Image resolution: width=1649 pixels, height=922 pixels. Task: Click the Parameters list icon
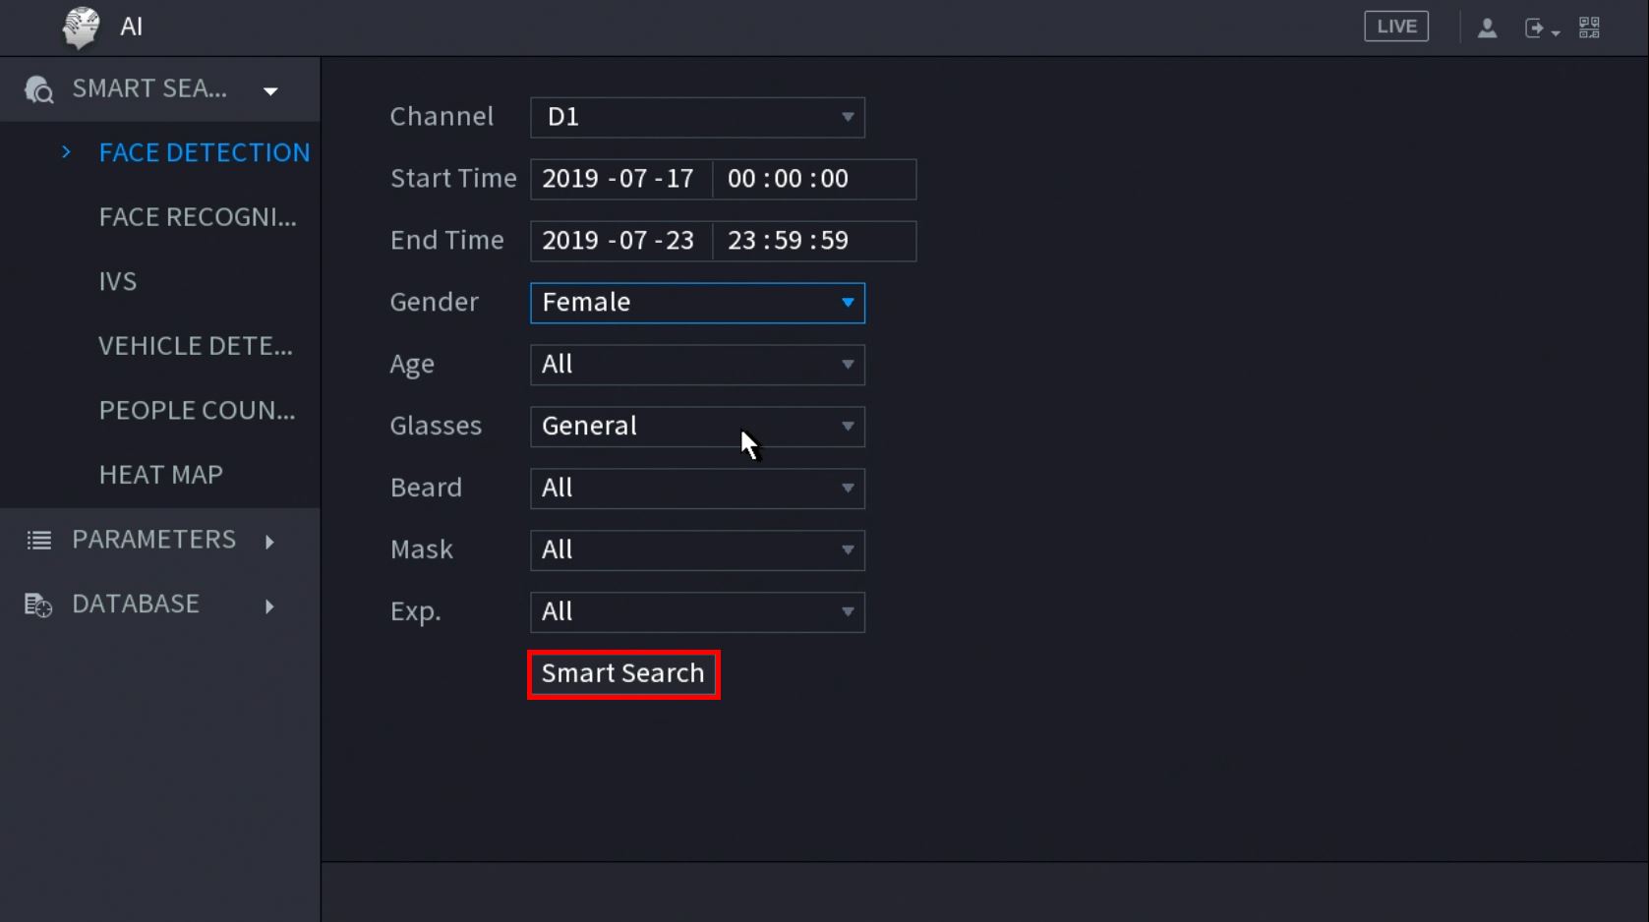coord(39,540)
